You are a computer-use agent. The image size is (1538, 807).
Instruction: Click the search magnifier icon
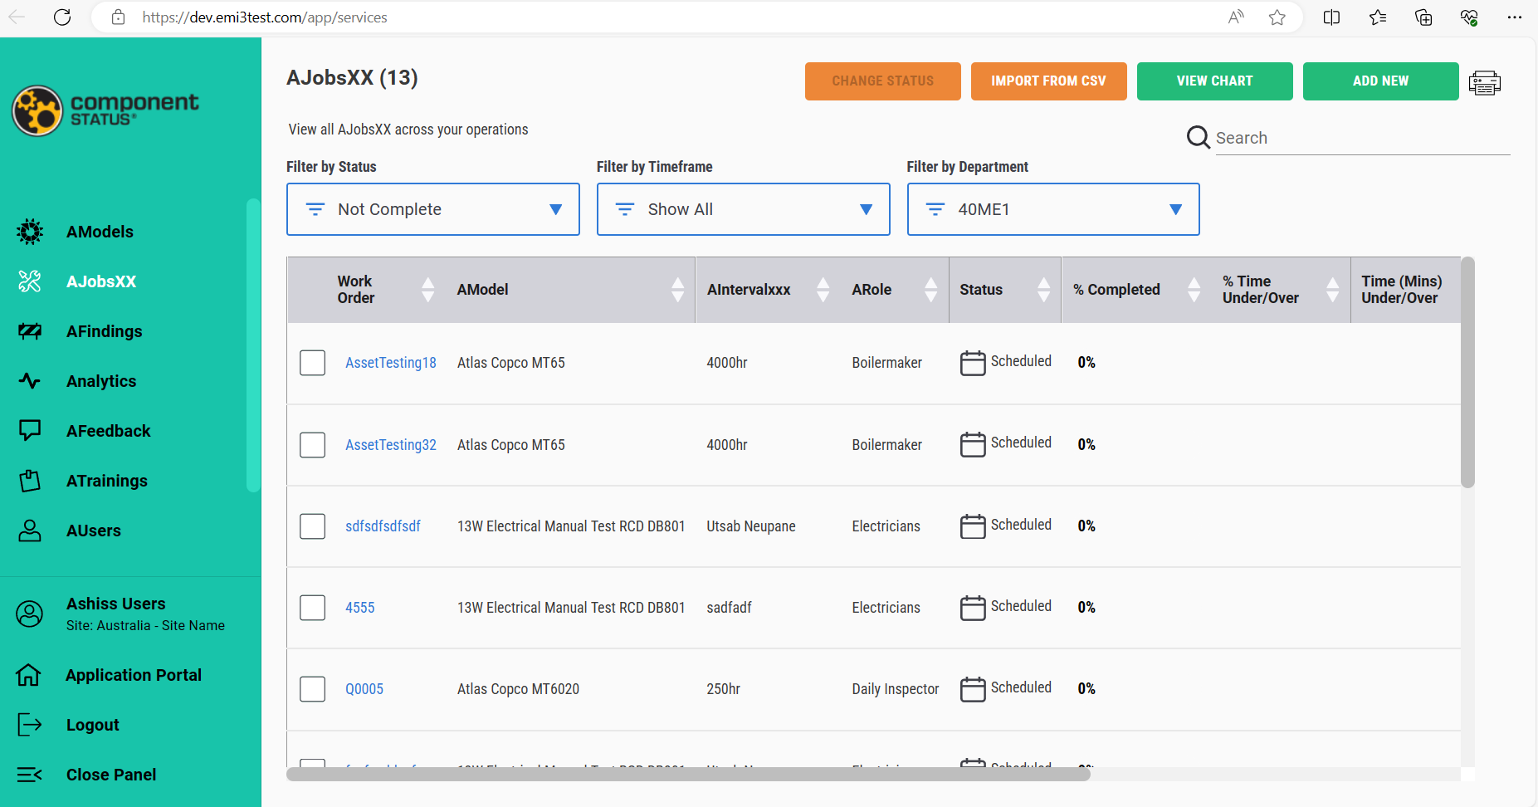pos(1198,137)
